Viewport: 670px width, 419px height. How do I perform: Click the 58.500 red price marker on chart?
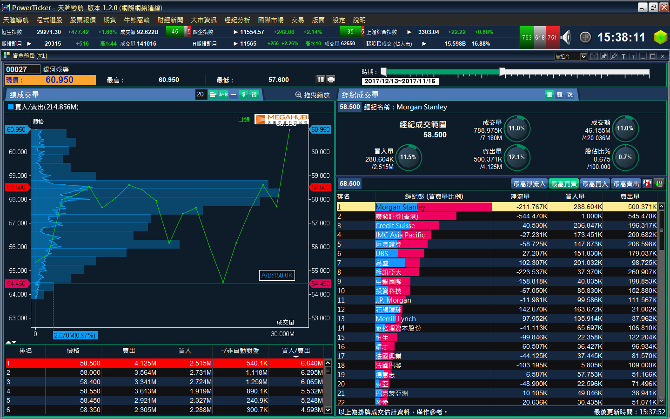[x=17, y=187]
